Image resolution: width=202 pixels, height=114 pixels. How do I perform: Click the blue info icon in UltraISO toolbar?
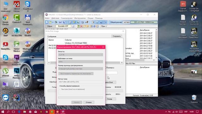[97, 22]
